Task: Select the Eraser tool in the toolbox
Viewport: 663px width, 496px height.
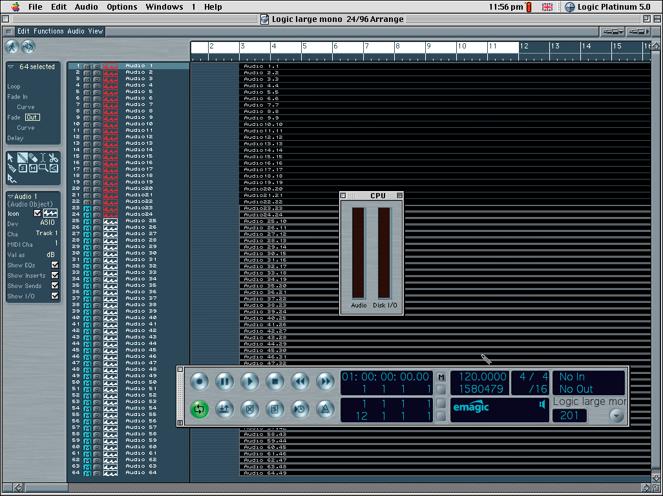Action: pyautogui.click(x=33, y=158)
